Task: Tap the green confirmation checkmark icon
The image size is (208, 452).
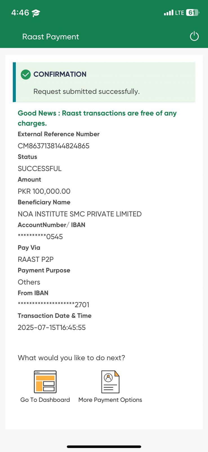Action: [x=26, y=75]
